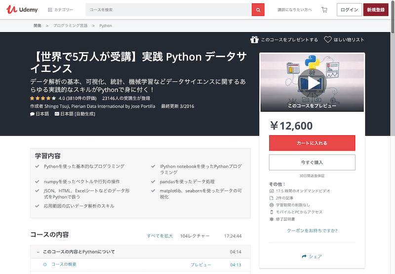
Task: Click 最終更新 3/2016 text
Action: pos(178,106)
